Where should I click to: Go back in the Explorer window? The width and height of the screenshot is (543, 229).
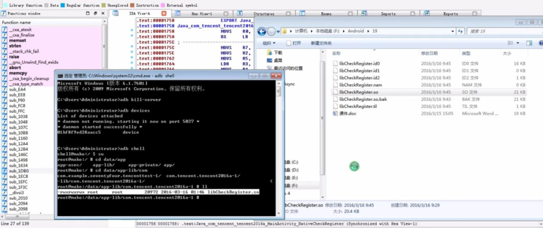tap(262, 32)
